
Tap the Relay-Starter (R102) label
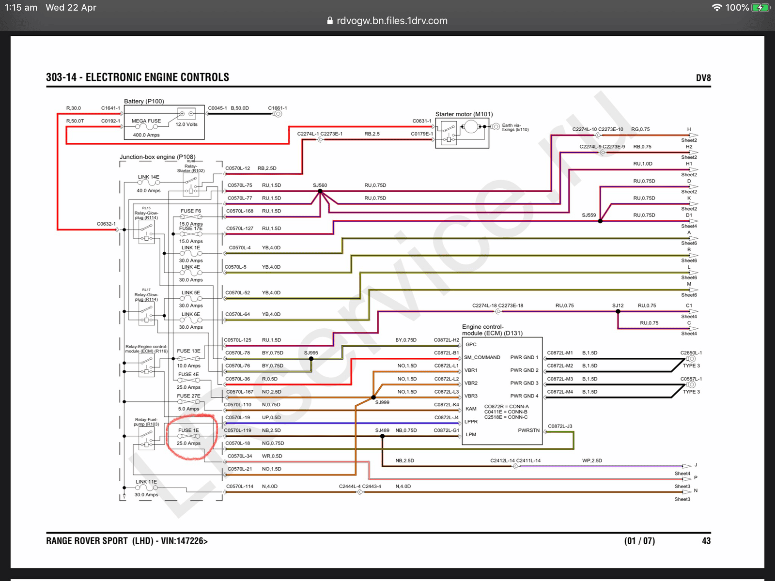191,168
